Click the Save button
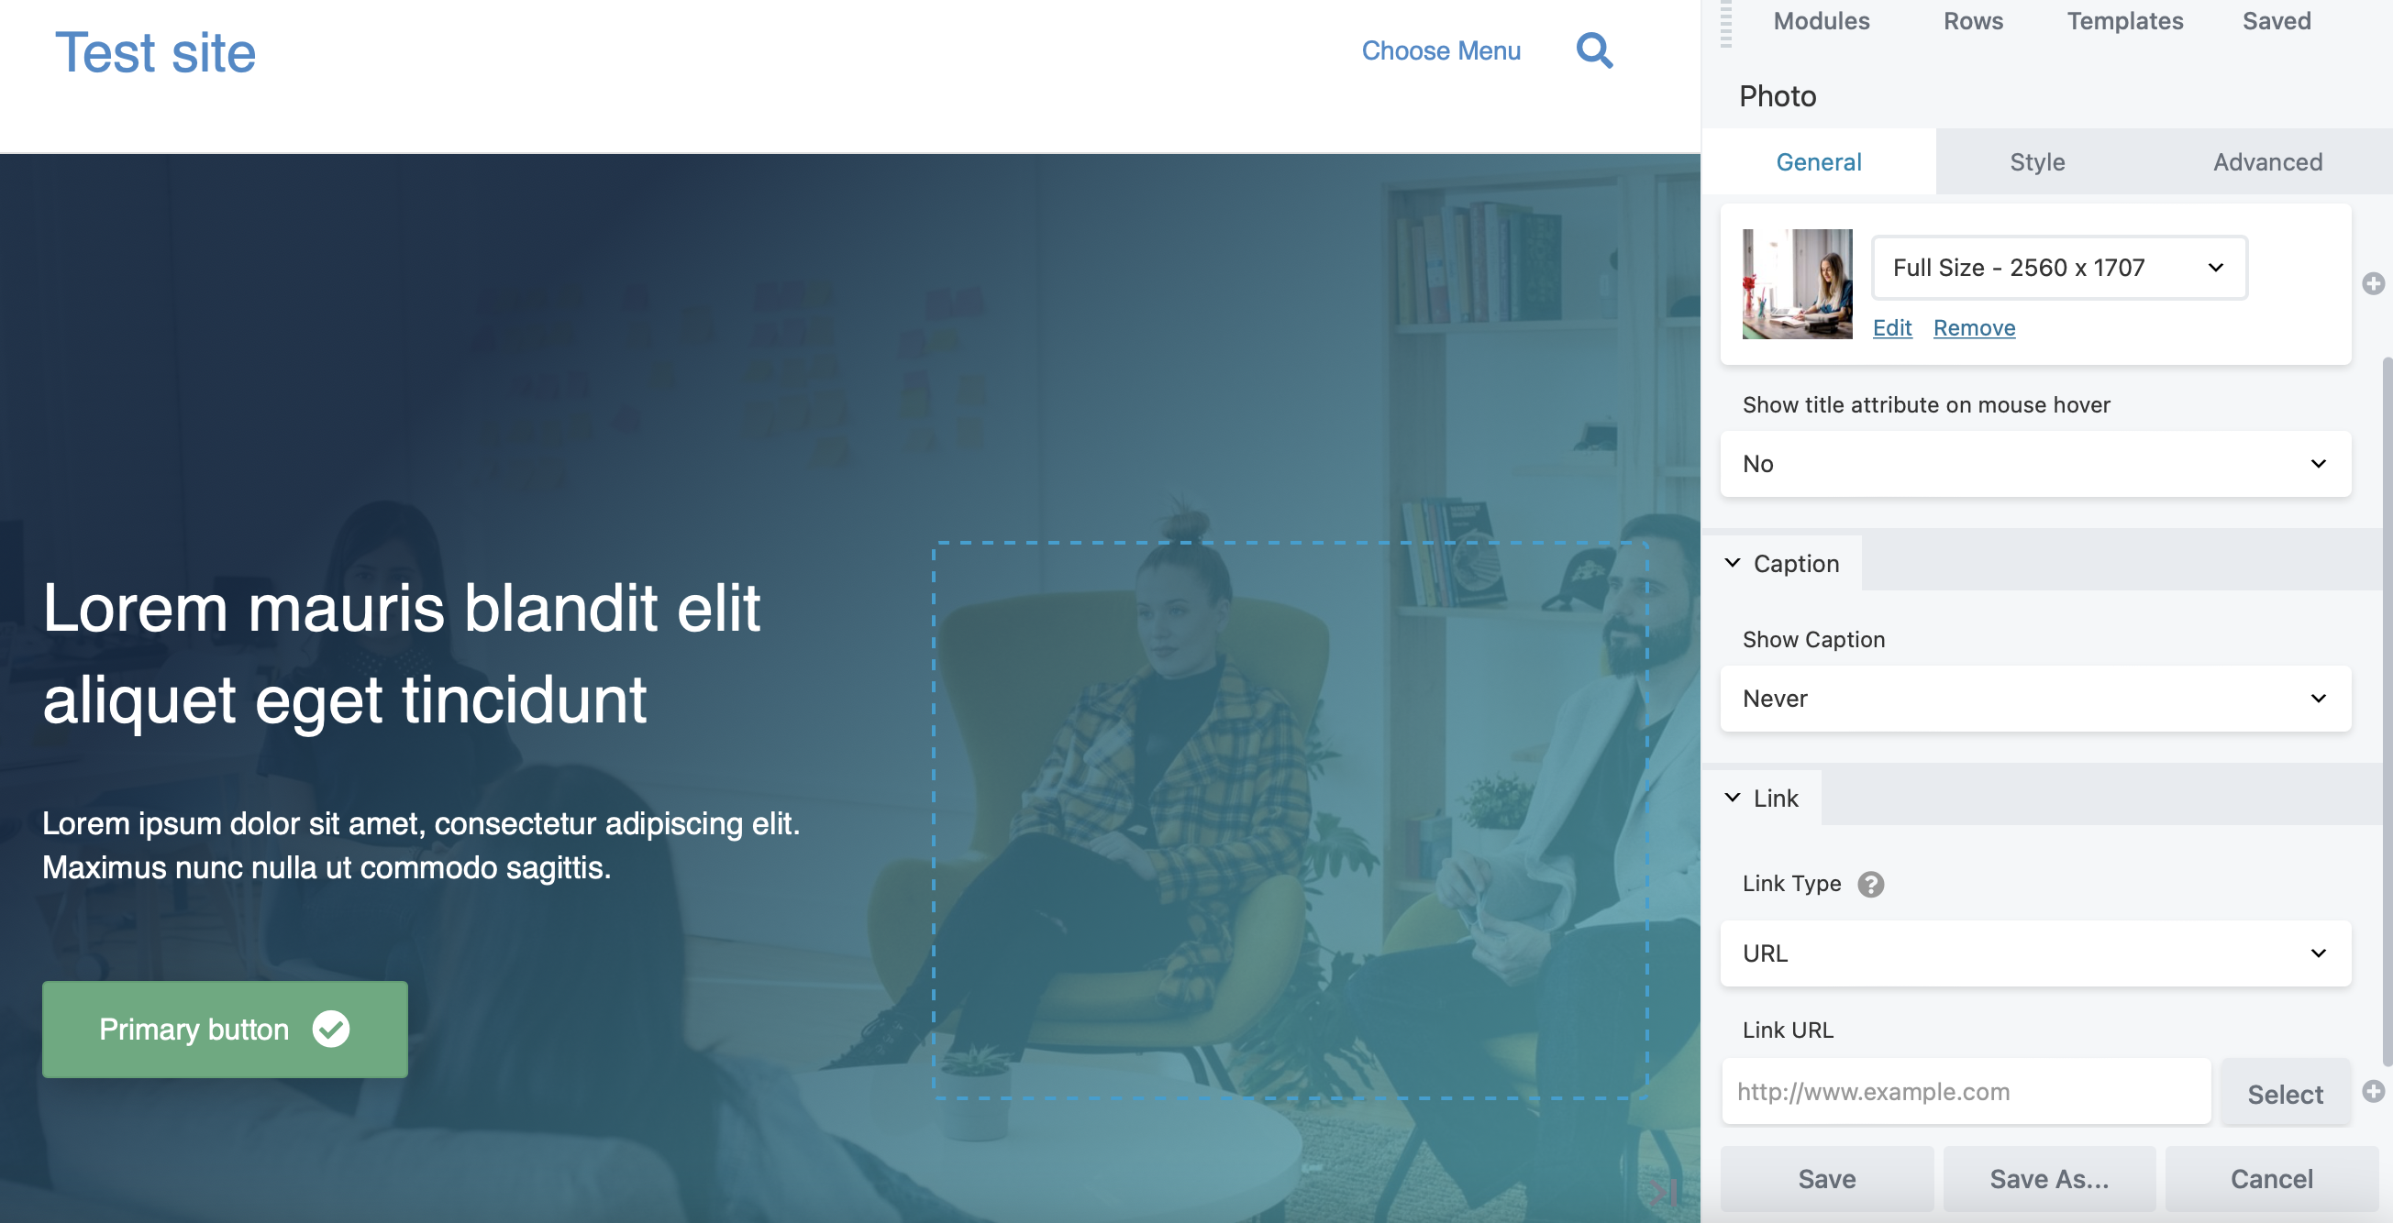The height and width of the screenshot is (1223, 2393). (1825, 1178)
